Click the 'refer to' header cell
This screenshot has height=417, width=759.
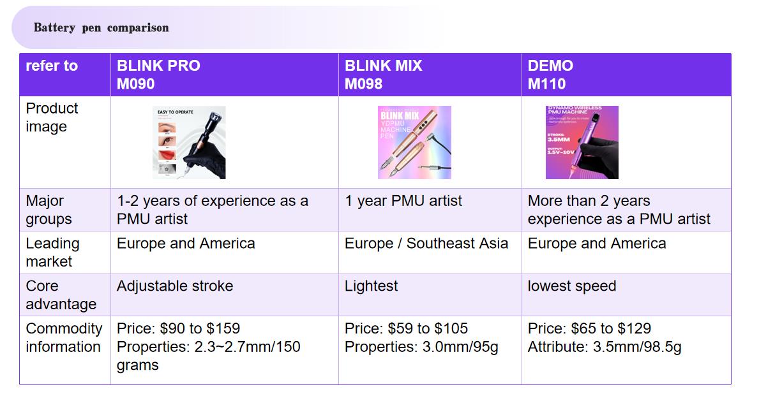pyautogui.click(x=65, y=75)
